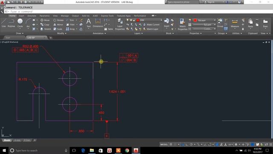The height and width of the screenshot is (154, 273).
Task: Open the Insert block tool
Action: [167, 23]
